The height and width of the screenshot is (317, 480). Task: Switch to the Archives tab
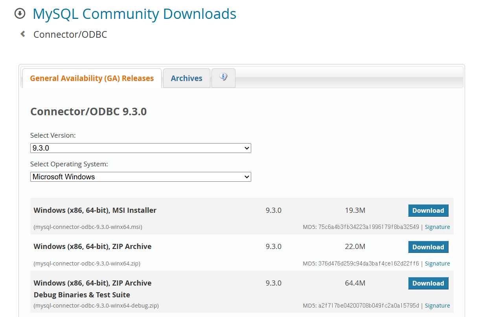pyautogui.click(x=187, y=78)
